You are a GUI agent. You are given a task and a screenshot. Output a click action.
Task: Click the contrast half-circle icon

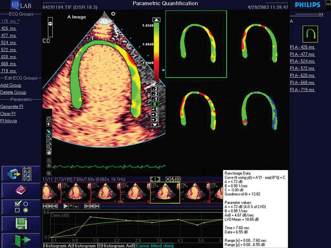point(49,124)
